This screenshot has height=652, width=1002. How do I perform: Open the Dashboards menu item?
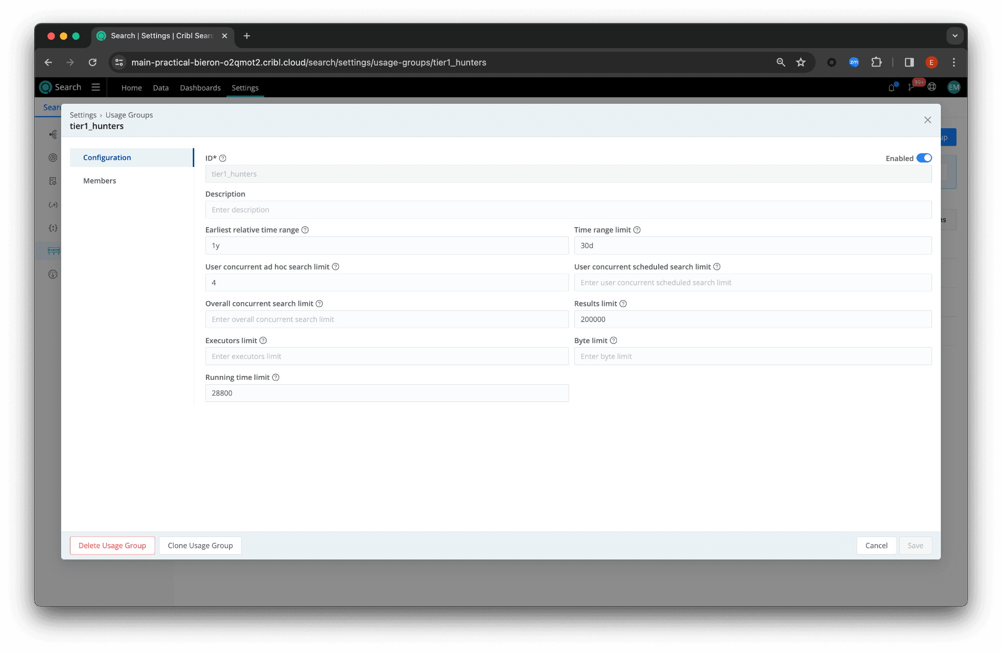click(200, 88)
